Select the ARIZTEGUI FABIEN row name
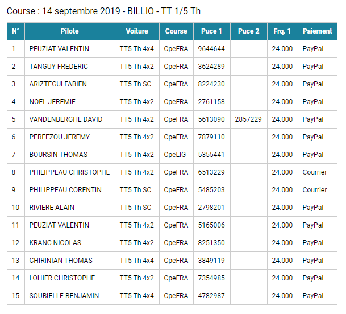Image resolution: width=346 pixels, height=314 pixels. [x=58, y=84]
